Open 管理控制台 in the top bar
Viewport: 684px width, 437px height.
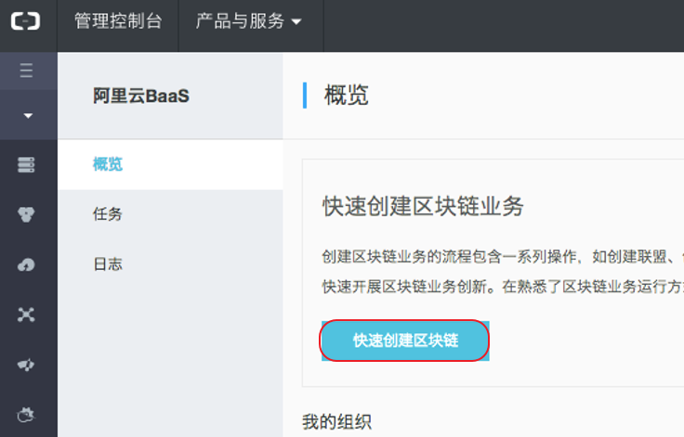coord(118,21)
